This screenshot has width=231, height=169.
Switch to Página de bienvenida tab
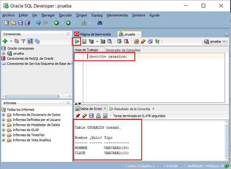95,34
